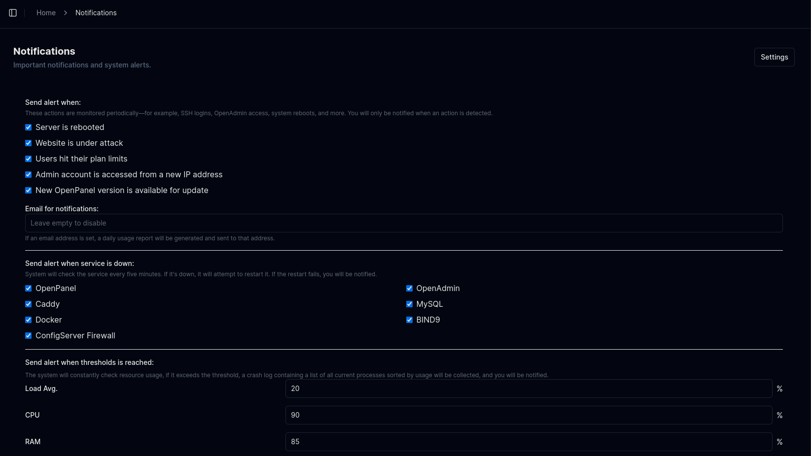
Task: Select the Notifications breadcrumb item
Action: tap(96, 13)
